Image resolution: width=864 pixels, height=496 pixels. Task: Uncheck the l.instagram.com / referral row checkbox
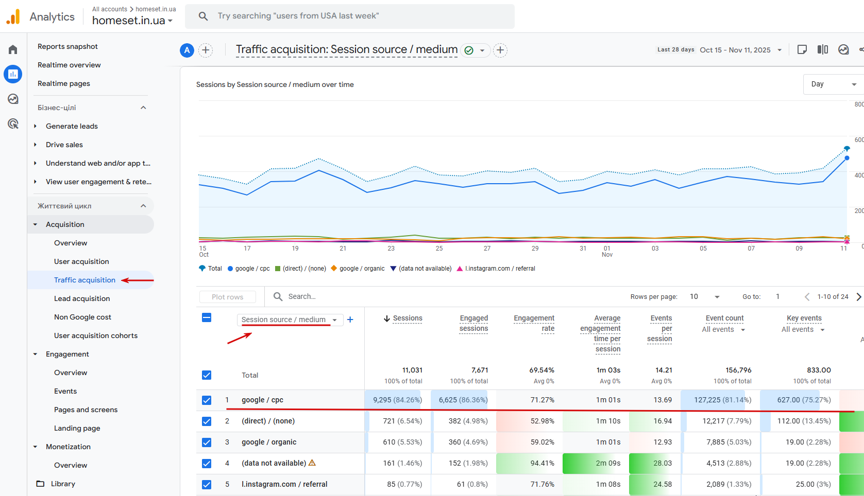[207, 484]
